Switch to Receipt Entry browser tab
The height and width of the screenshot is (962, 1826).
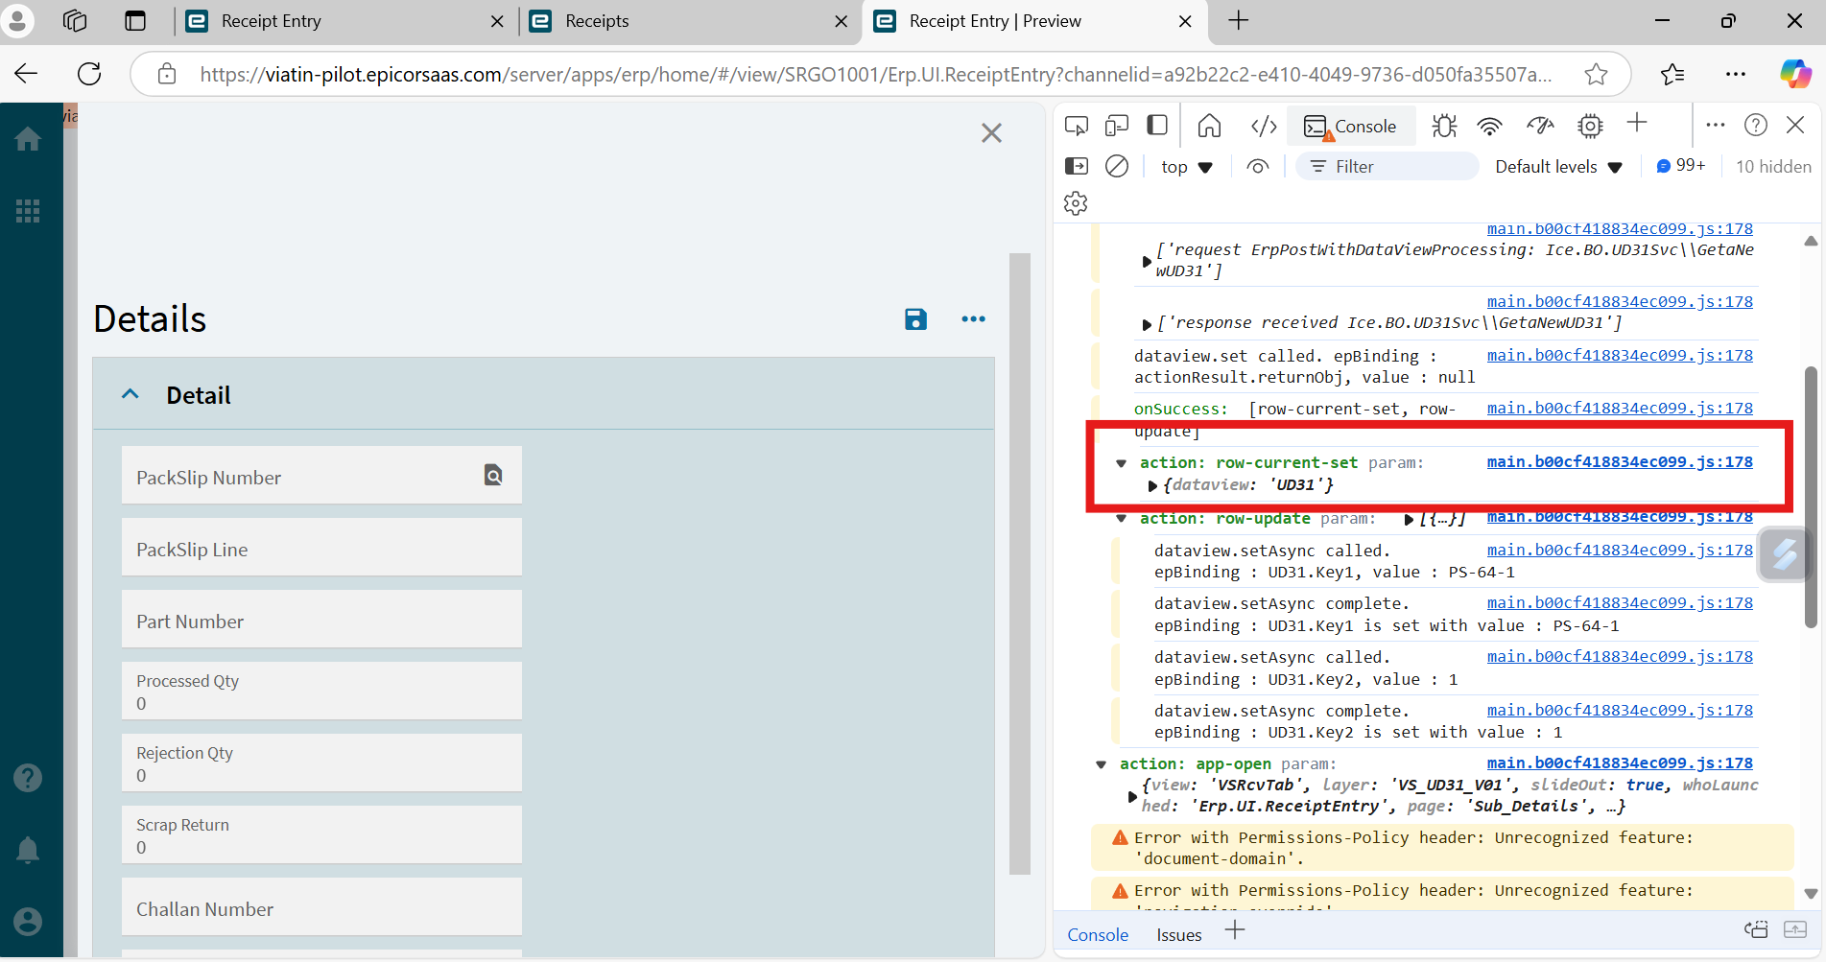pos(345,21)
